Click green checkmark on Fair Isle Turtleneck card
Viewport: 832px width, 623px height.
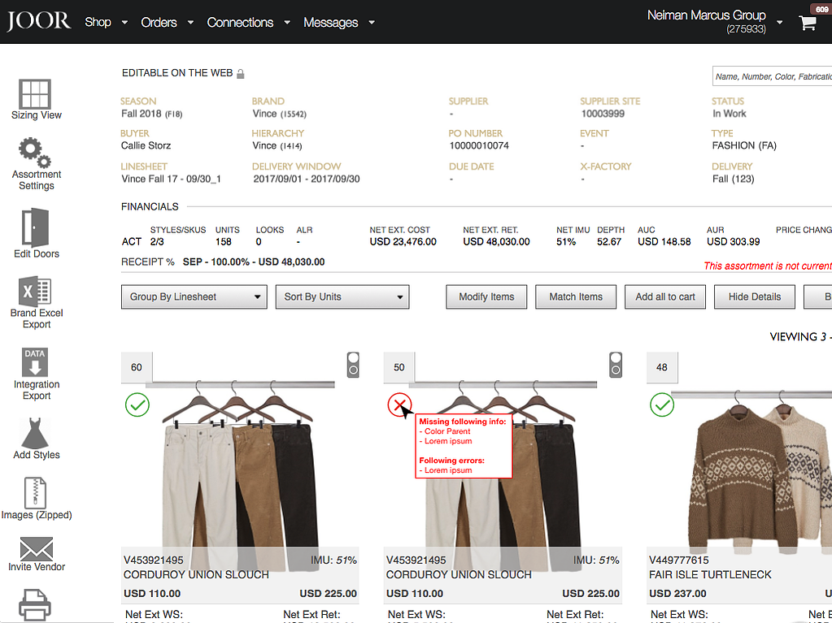tap(662, 405)
